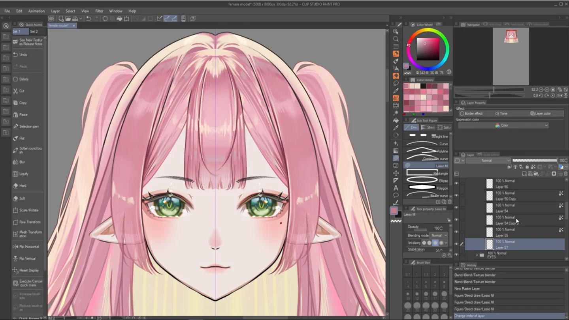
Task: Open the layer opacity stepper arrows
Action: (x=566, y=161)
